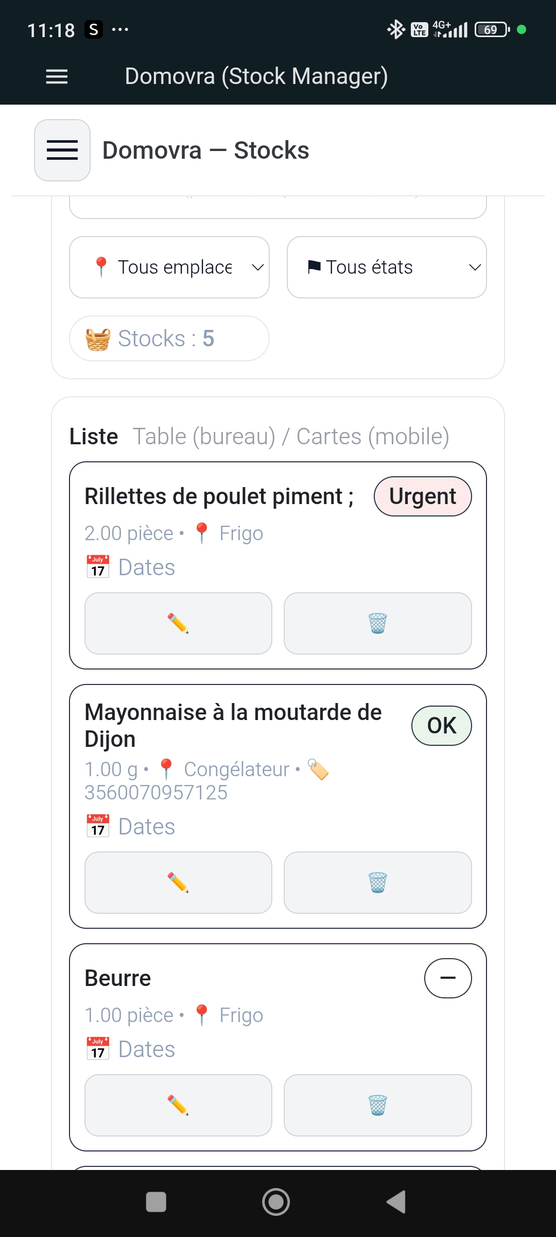Delete the Rillettes de poulet piment item
The height and width of the screenshot is (1237, 556).
click(x=377, y=623)
